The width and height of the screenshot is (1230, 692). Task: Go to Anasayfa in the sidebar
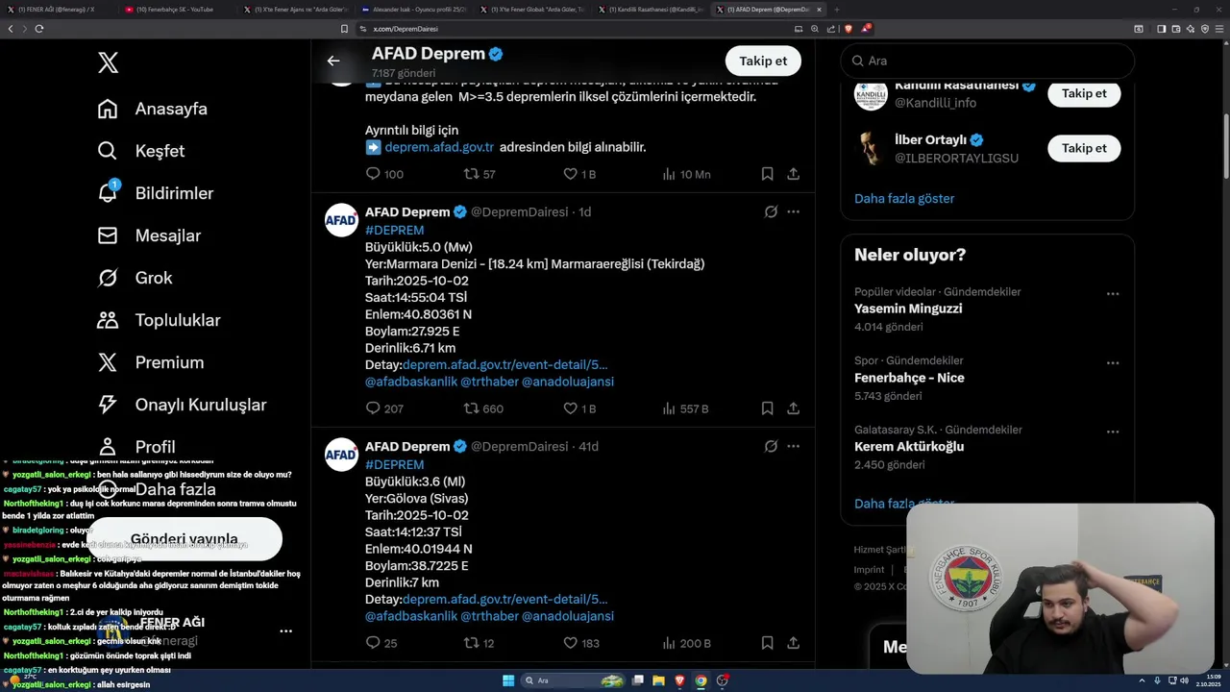[153, 109]
